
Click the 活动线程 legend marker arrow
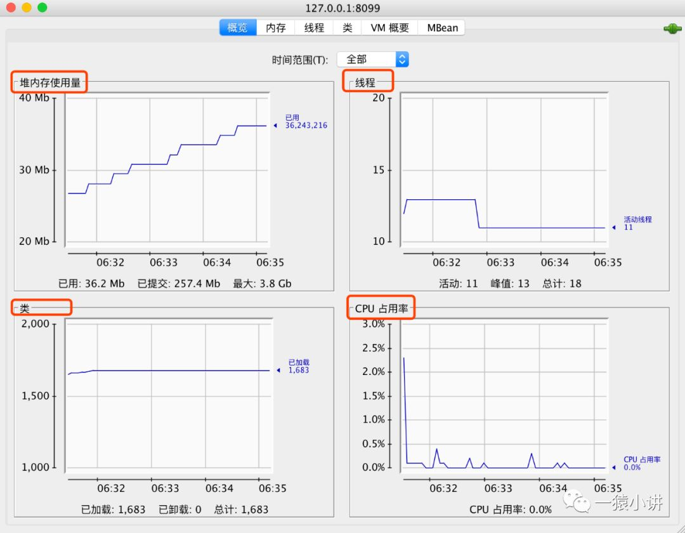click(x=614, y=228)
